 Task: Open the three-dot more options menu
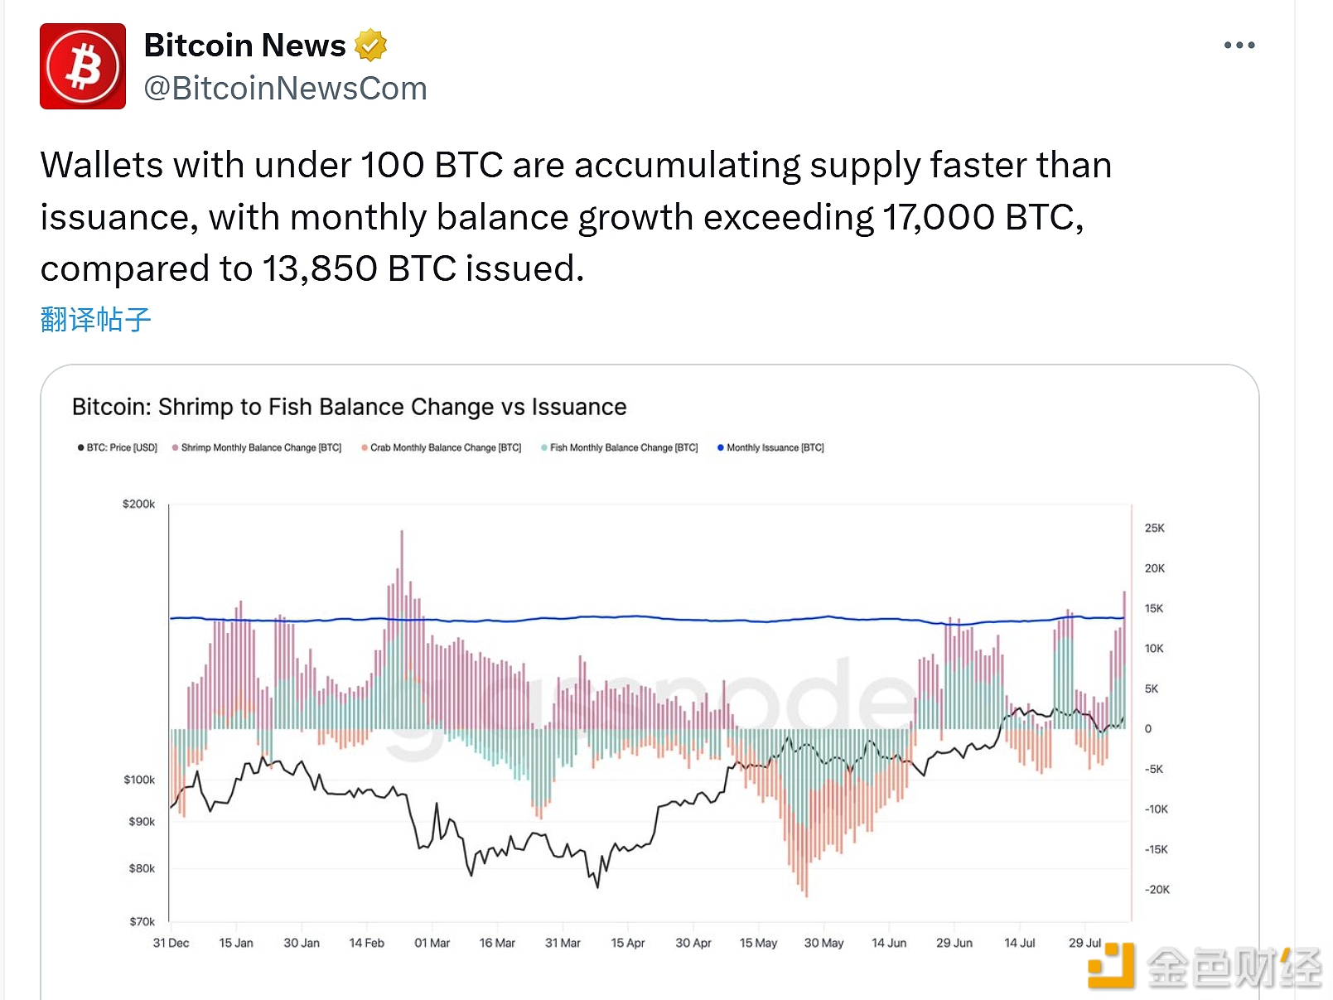tap(1239, 46)
